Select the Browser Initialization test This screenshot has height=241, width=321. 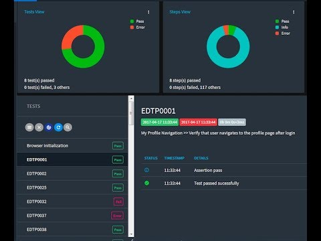[x=72, y=145]
